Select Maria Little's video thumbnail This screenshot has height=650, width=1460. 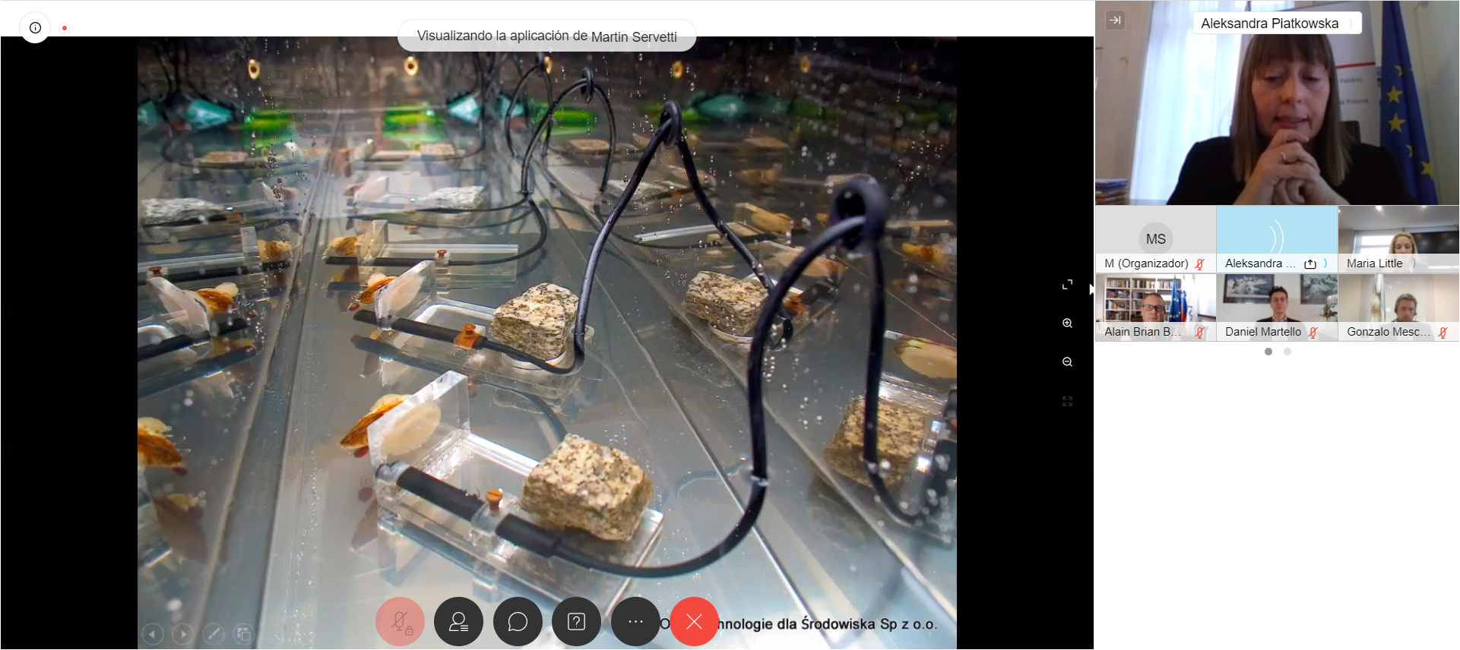[x=1398, y=239]
